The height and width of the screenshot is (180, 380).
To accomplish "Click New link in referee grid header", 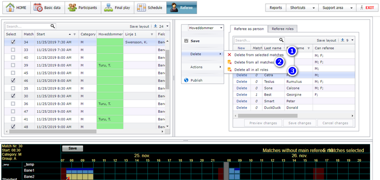I will tap(241, 48).
